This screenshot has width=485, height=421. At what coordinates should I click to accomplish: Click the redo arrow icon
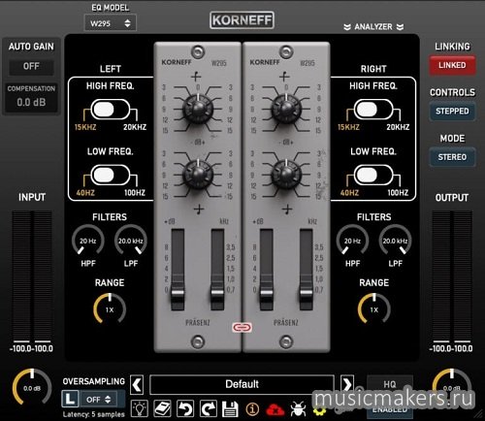208,408
